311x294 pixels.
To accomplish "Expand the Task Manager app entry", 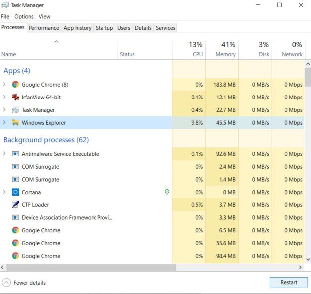I will click(4, 110).
